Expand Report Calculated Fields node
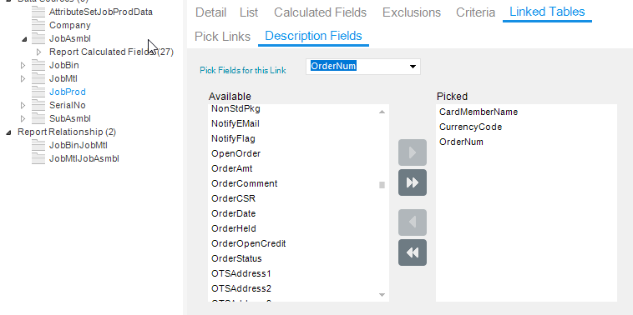This screenshot has width=633, height=315. click(x=39, y=52)
